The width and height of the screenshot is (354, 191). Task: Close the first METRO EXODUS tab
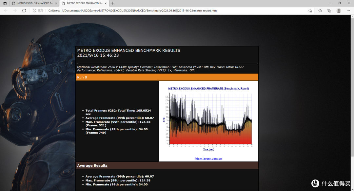pyautogui.click(x=56, y=3)
